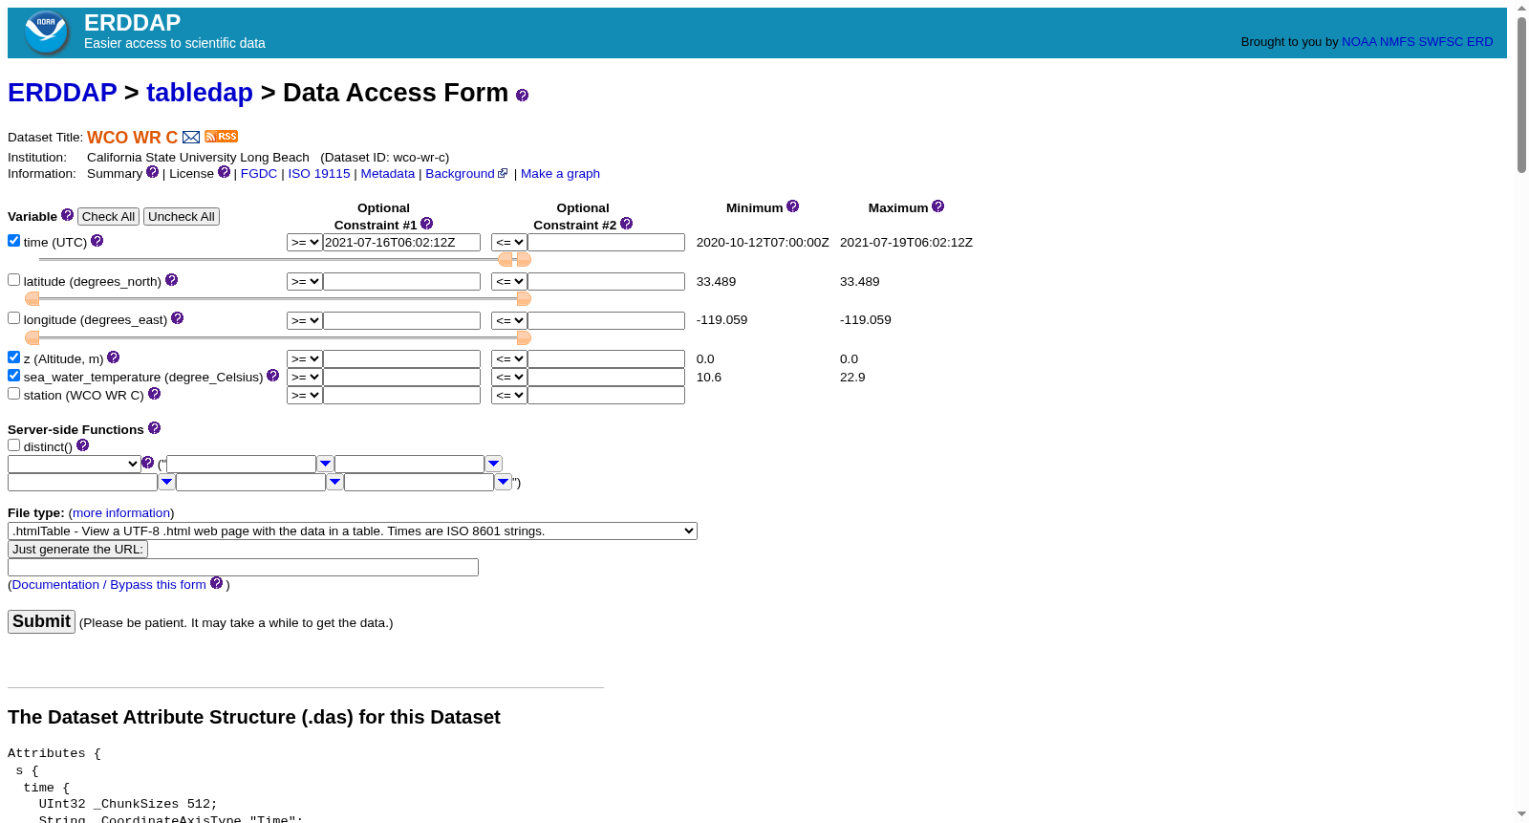Open the Variable column help icon

point(67,215)
